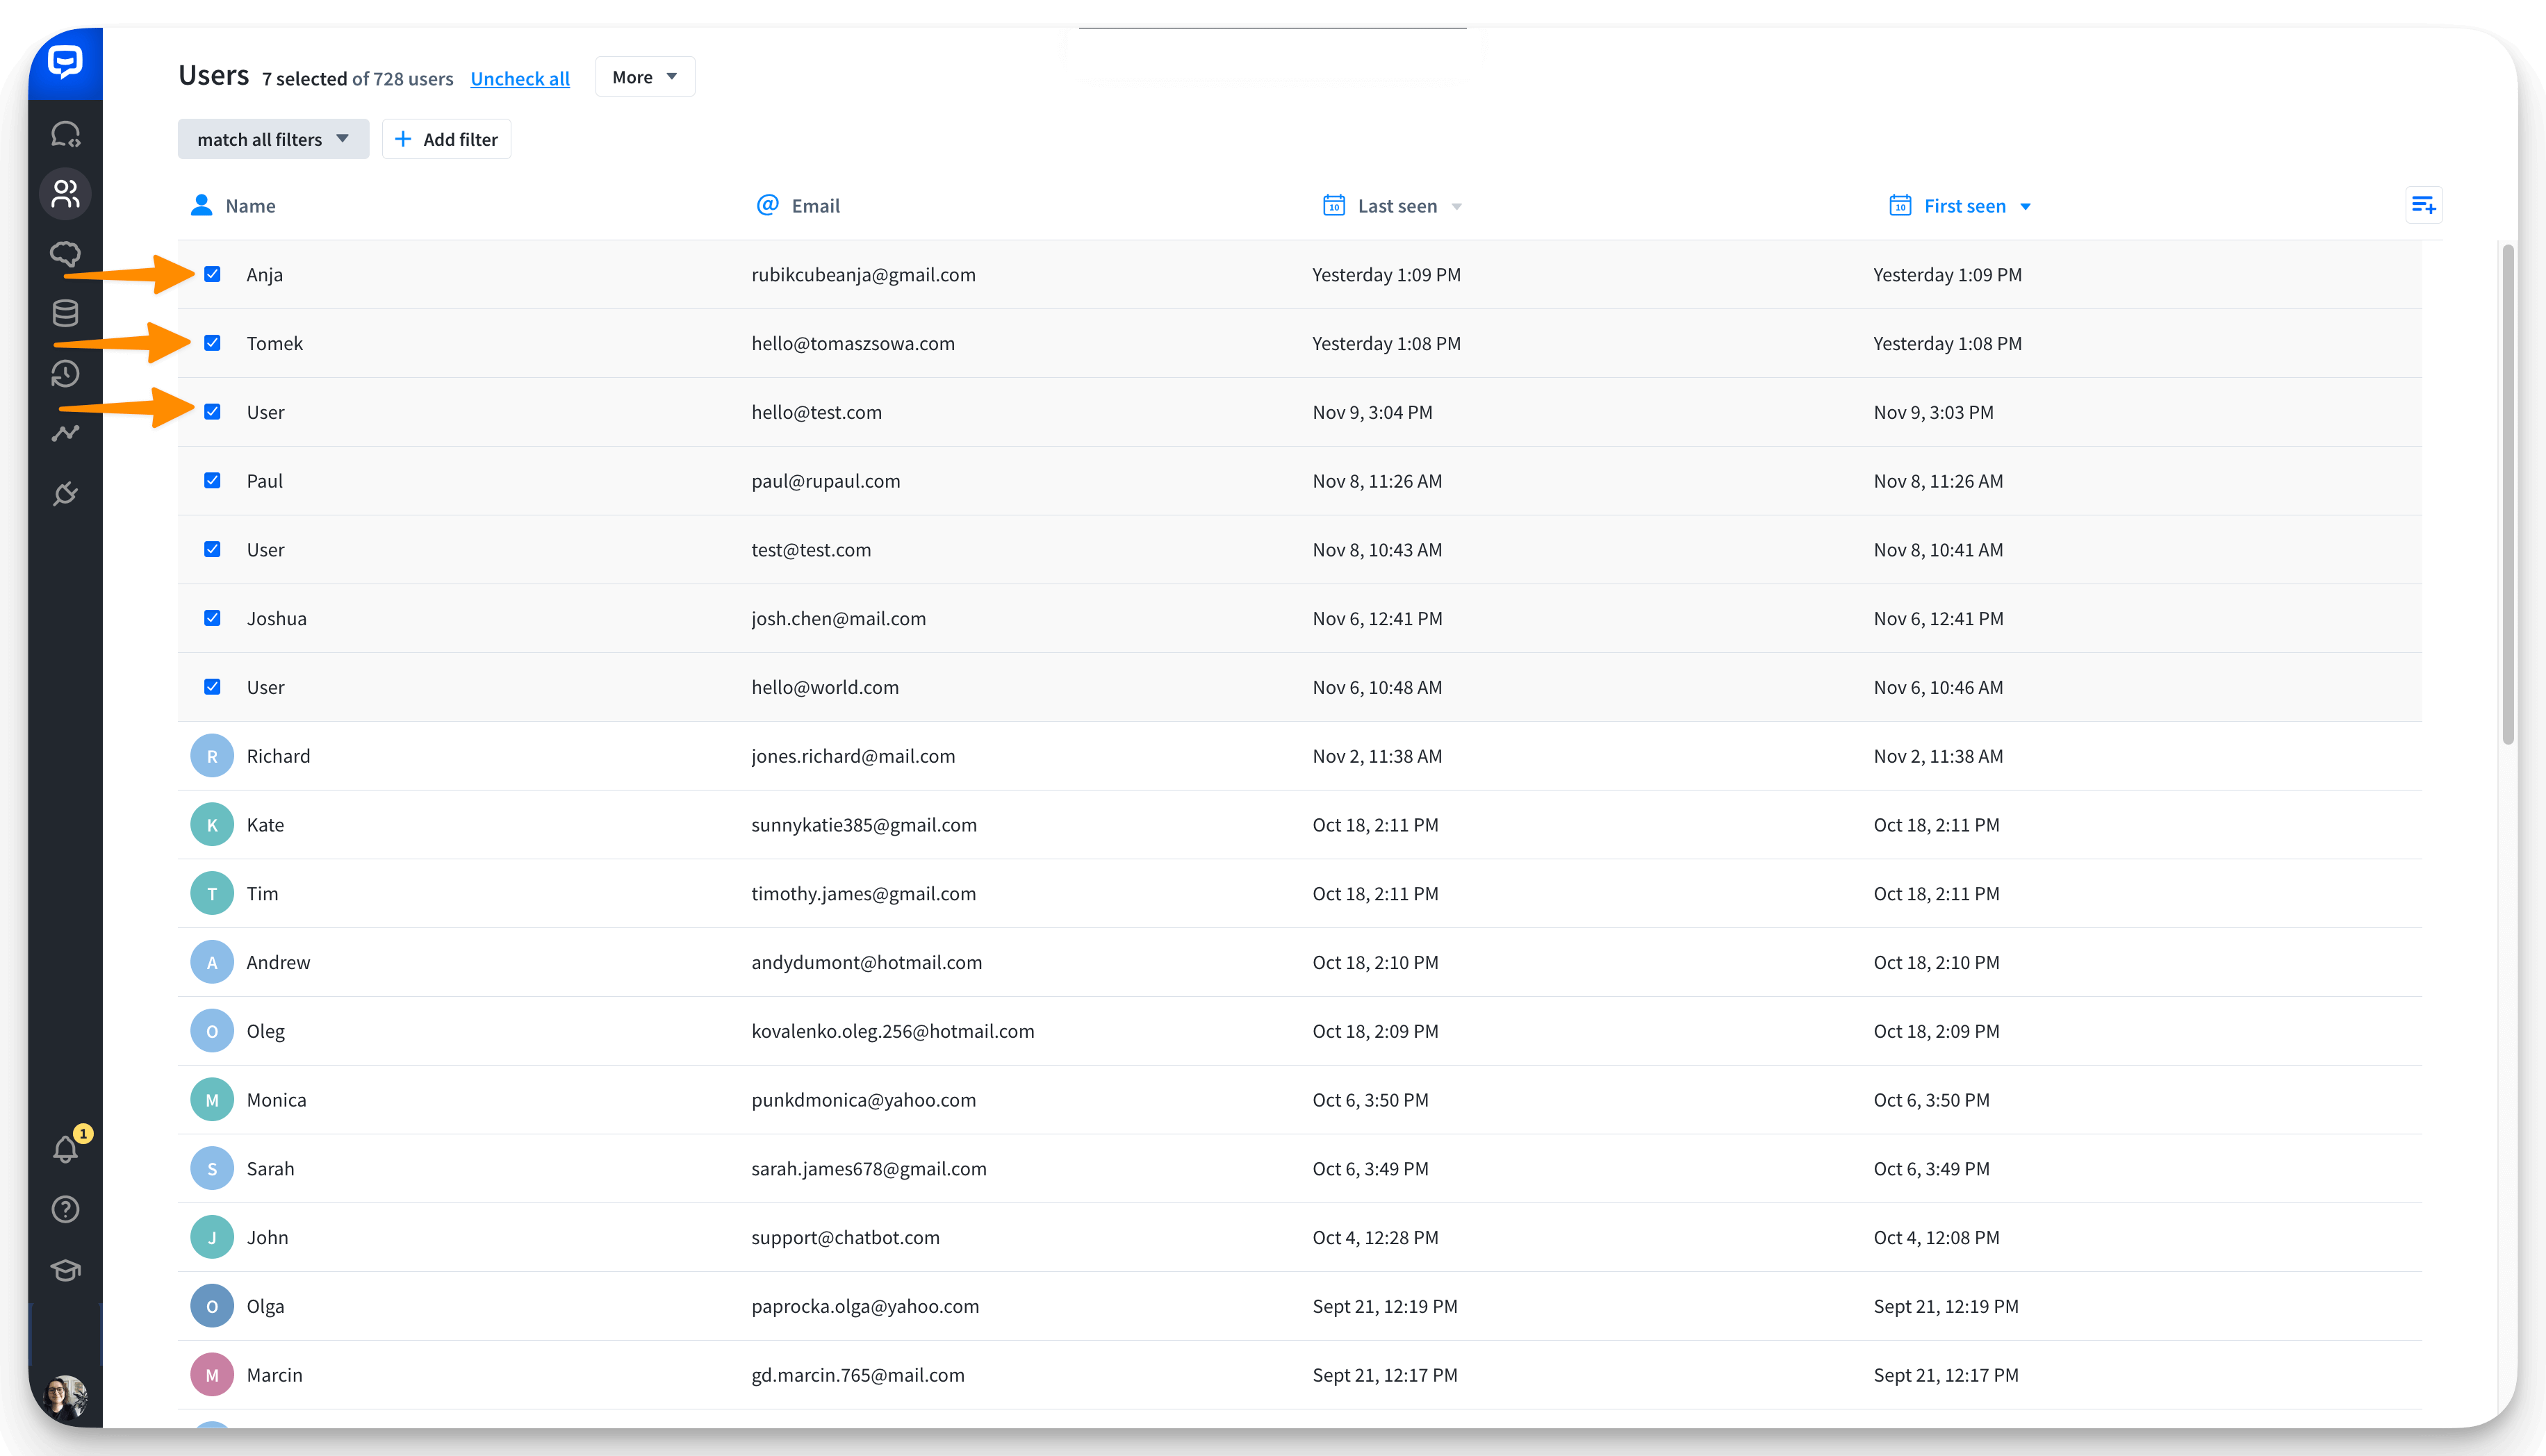Screen dimensions: 2546x1456
Task: Click email sunnykatie385@gmail.com
Action: (x=864, y=825)
